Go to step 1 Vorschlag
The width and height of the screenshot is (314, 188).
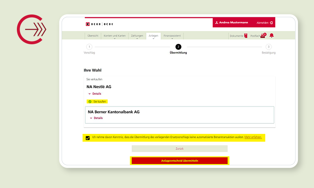pos(89,47)
